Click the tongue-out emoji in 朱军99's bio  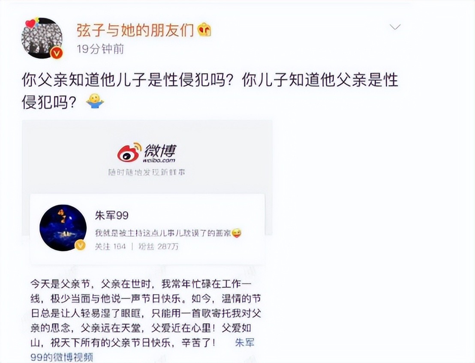(237, 233)
